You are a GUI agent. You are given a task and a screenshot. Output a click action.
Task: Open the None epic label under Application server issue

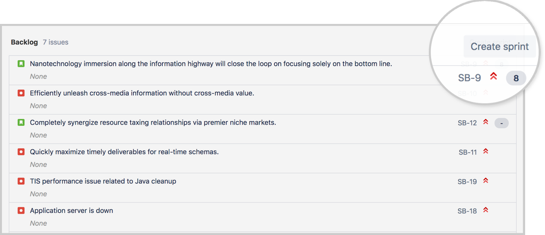click(38, 223)
